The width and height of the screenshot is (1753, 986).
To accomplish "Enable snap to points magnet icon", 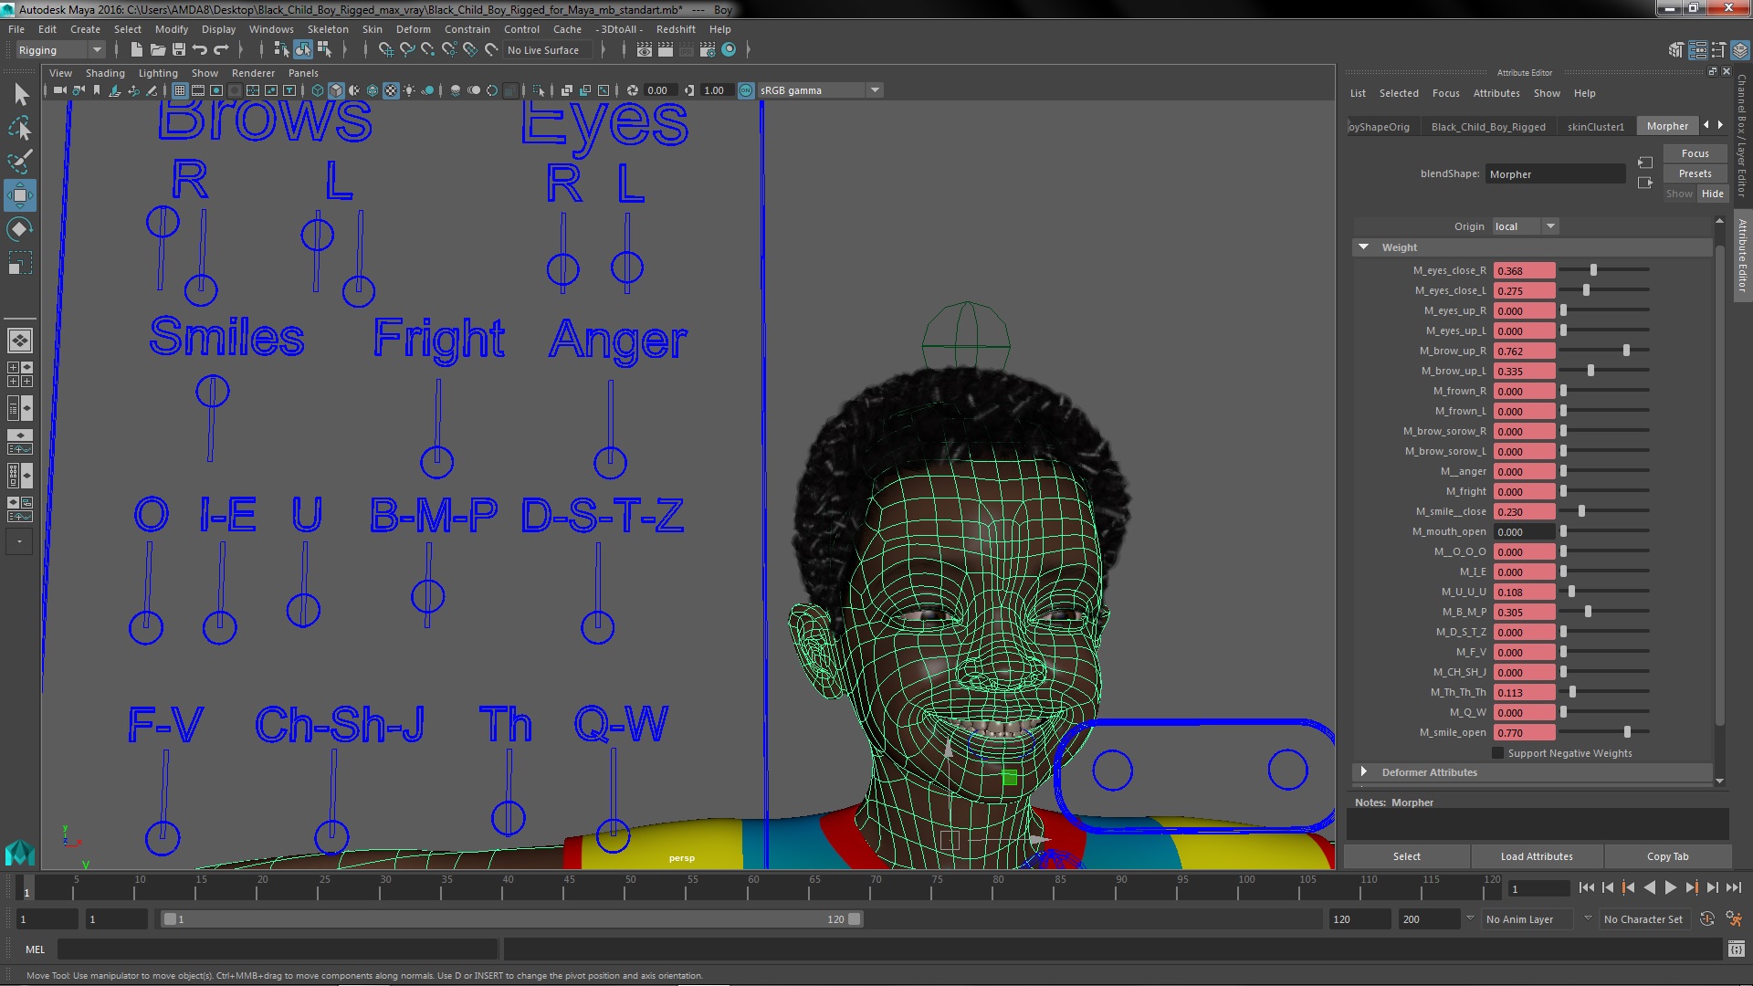I will pos(428,49).
